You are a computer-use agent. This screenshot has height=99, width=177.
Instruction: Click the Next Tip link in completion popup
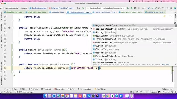pyautogui.click(x=165, y=65)
